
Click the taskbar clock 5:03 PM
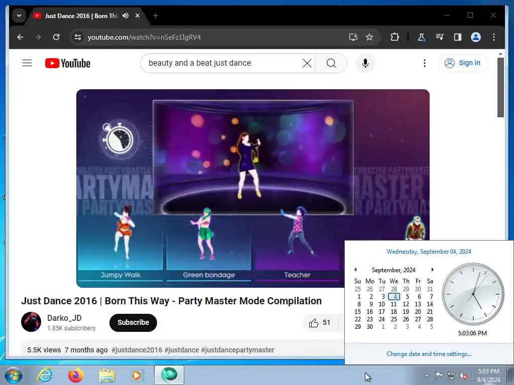coord(488,375)
